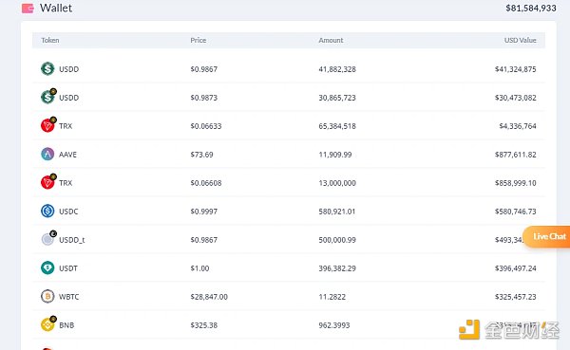The image size is (570, 350).
Task: Click the first USDD token icon
Action: 47,68
